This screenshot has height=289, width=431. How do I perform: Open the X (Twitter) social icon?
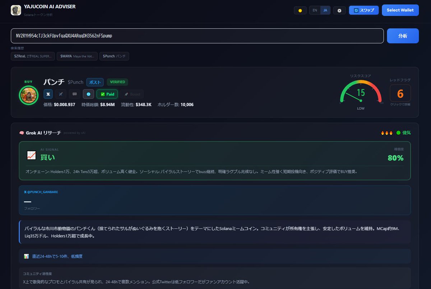[48, 94]
